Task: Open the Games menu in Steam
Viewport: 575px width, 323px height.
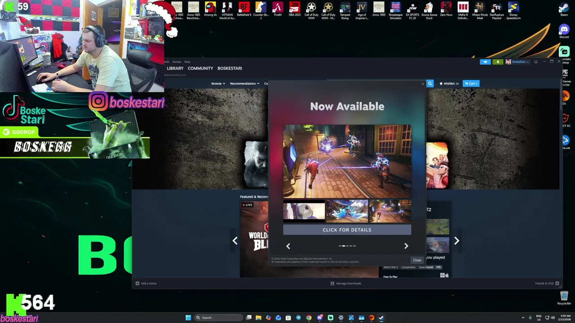Action: [177, 62]
